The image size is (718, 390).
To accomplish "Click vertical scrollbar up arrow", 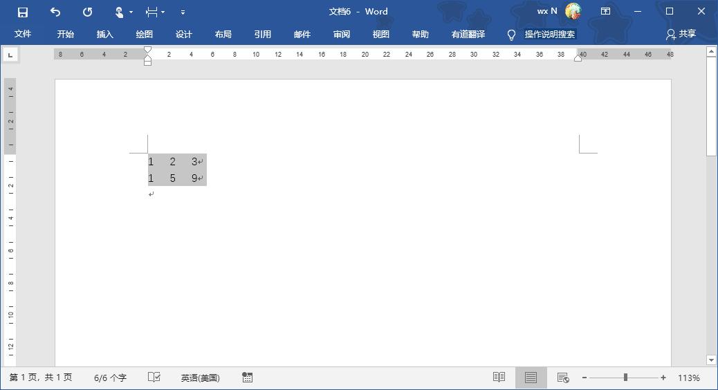I will pos(711,52).
